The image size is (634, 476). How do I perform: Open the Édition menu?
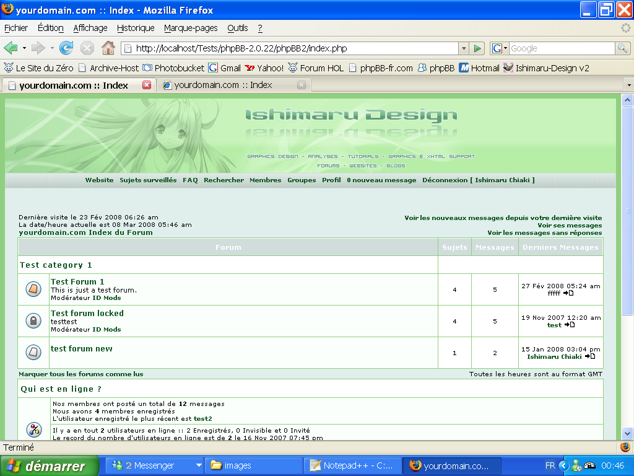point(51,28)
